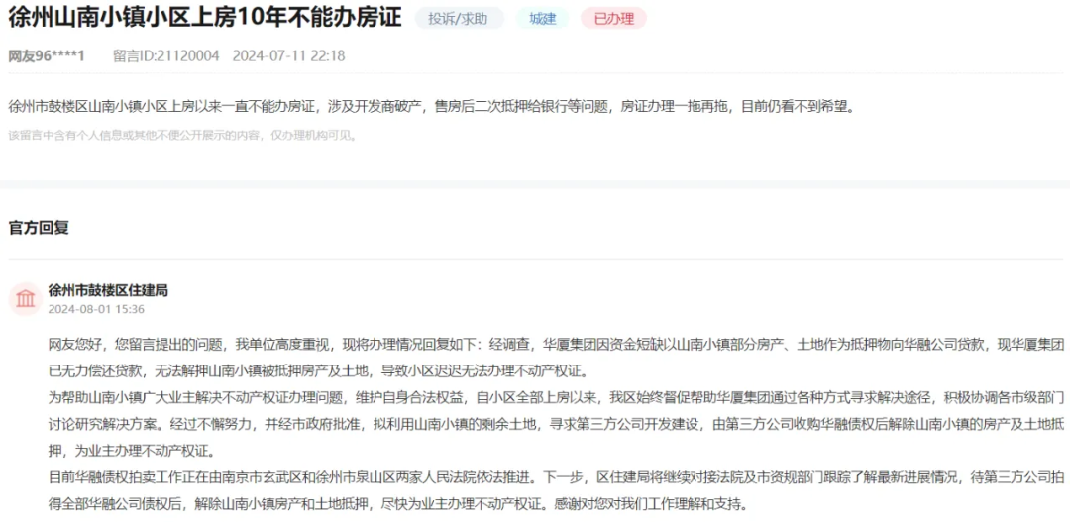This screenshot has width=1070, height=522.
Task: Click the message ID 留言ID:21120004
Action: click(165, 55)
